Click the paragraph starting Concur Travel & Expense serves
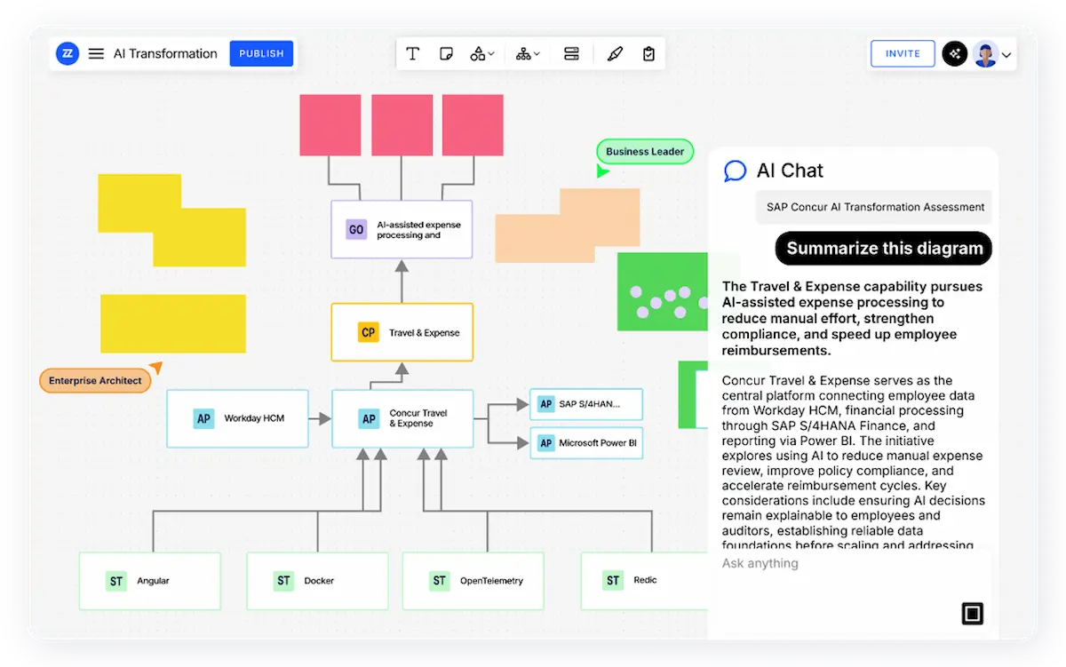Image resolution: width=1066 pixels, height=667 pixels. point(854,463)
